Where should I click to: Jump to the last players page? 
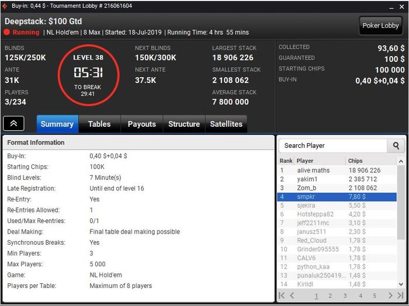click(400, 295)
